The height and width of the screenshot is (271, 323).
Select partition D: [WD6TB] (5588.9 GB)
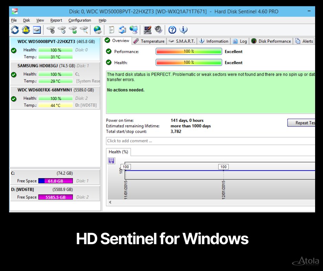55,193
